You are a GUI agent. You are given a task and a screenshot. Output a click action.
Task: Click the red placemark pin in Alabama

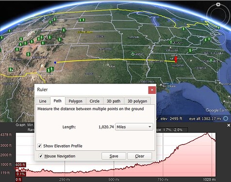coord(176,59)
